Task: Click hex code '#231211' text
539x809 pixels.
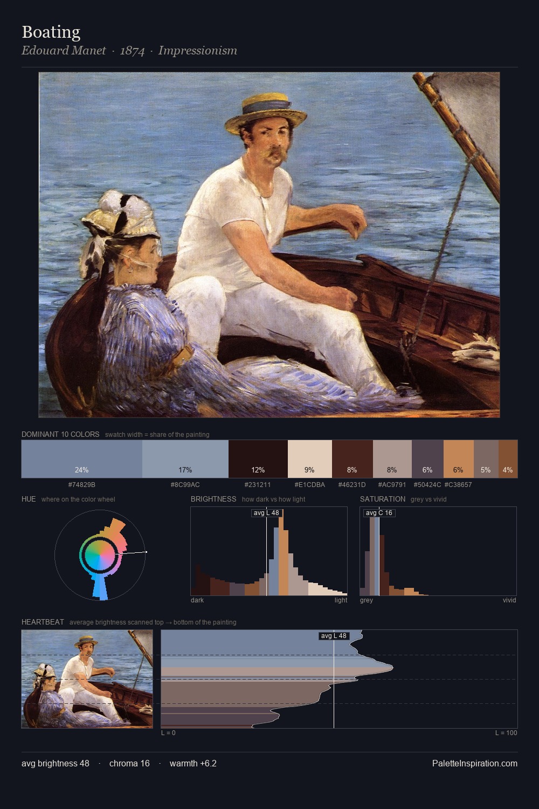Action: pyautogui.click(x=258, y=485)
